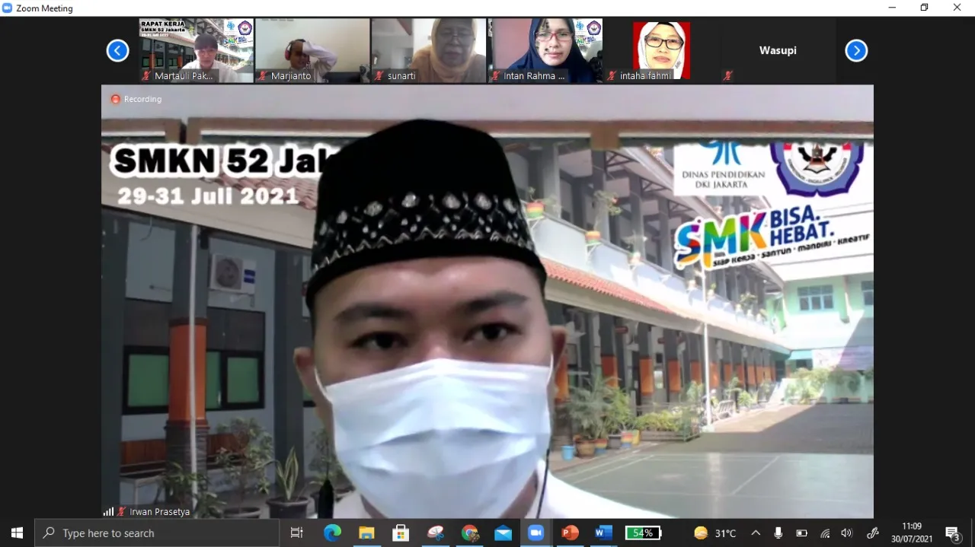Open Task View in the taskbar
975x547 pixels.
pyautogui.click(x=297, y=533)
